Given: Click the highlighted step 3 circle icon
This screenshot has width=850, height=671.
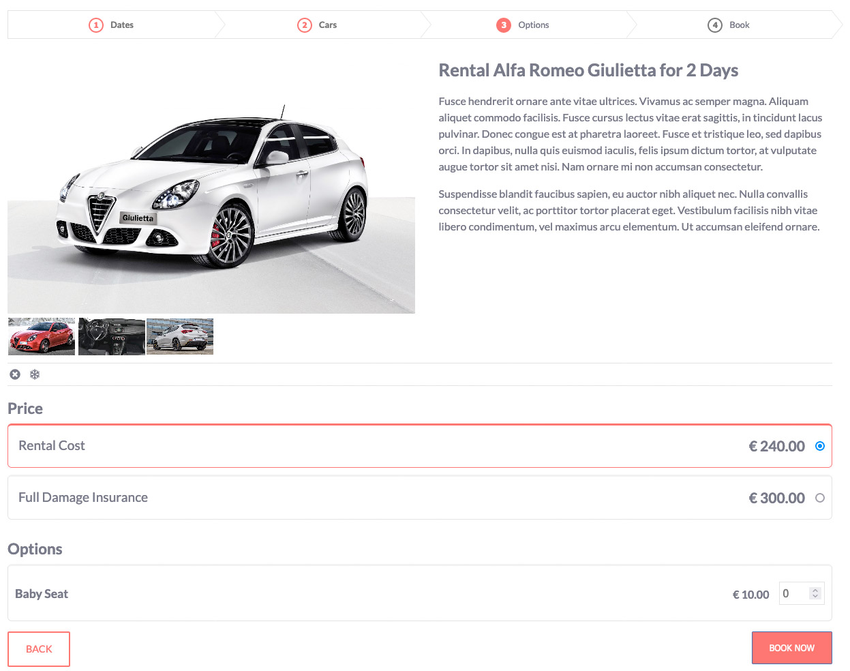Looking at the screenshot, I should coord(504,25).
